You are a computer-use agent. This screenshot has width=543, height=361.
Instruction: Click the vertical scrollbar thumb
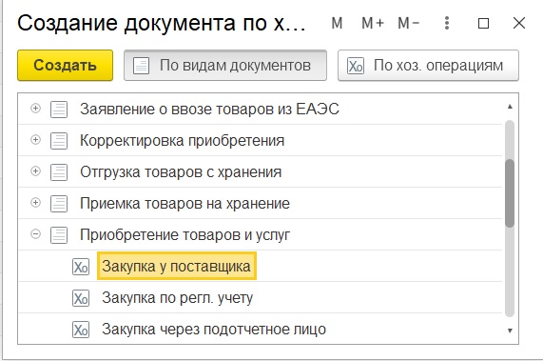[510, 193]
